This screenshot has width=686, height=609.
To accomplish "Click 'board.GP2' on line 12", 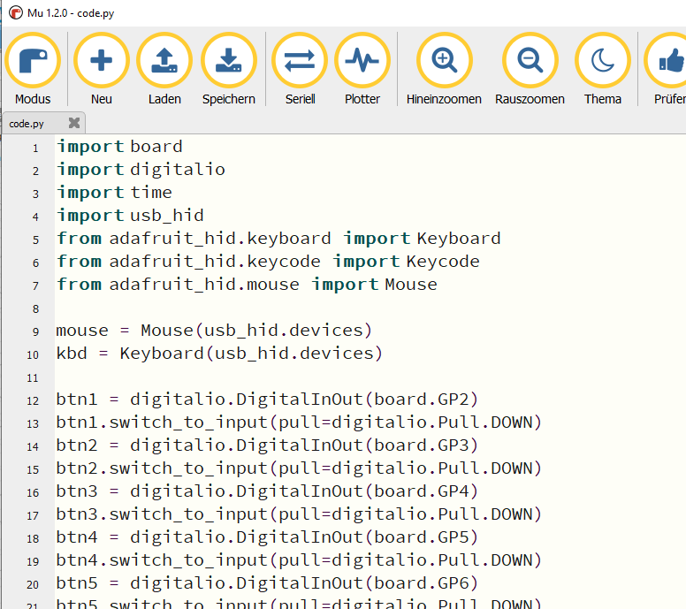I will click(421, 400).
